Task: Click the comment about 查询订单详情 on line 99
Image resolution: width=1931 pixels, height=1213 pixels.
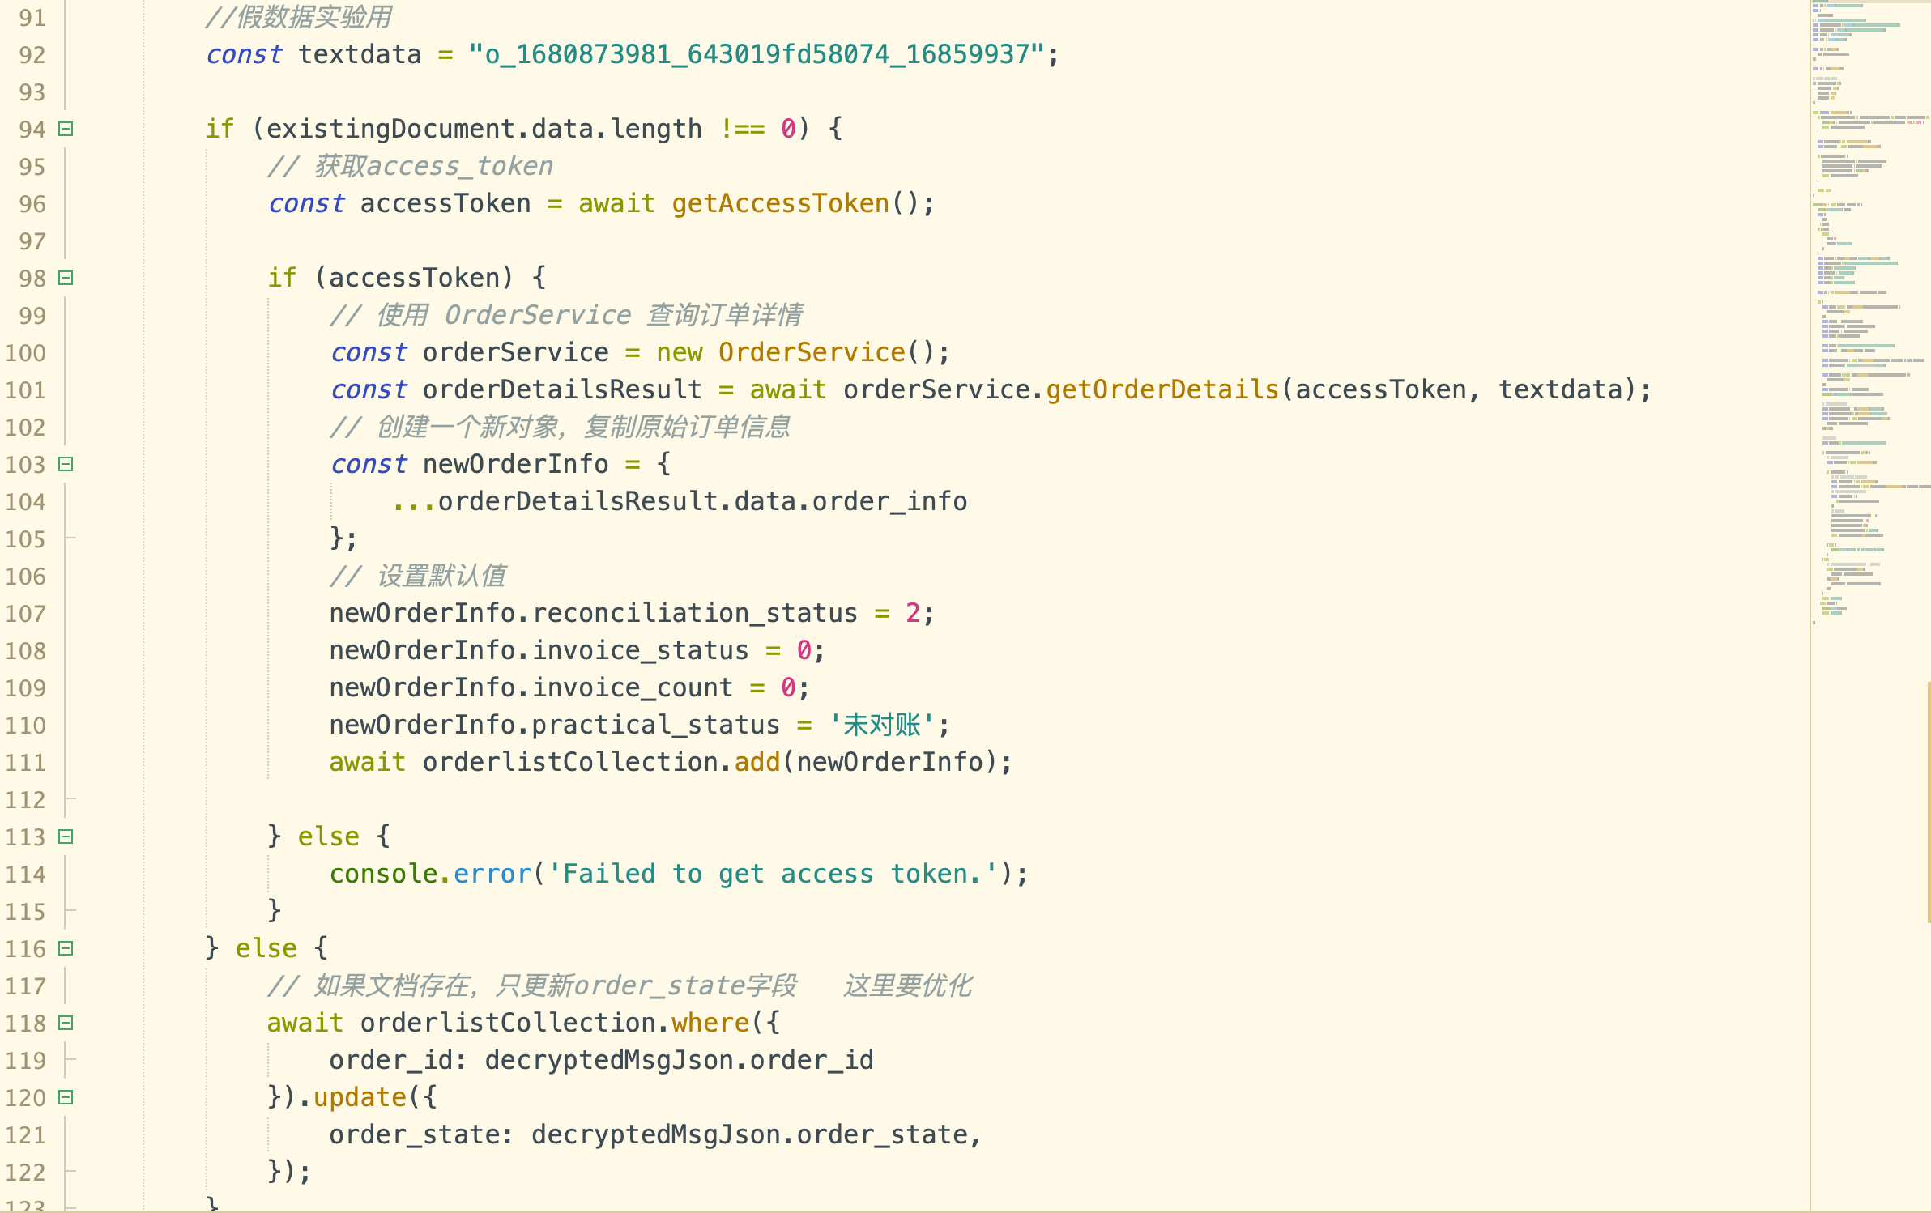Action: [566, 315]
